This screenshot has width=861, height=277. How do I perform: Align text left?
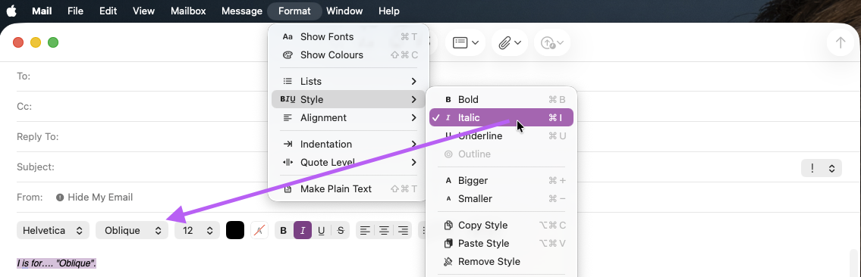(x=365, y=231)
